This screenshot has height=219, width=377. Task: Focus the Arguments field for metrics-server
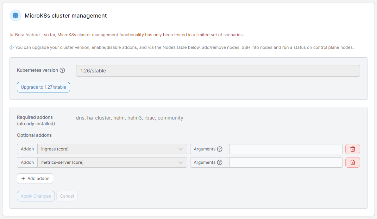click(285, 162)
